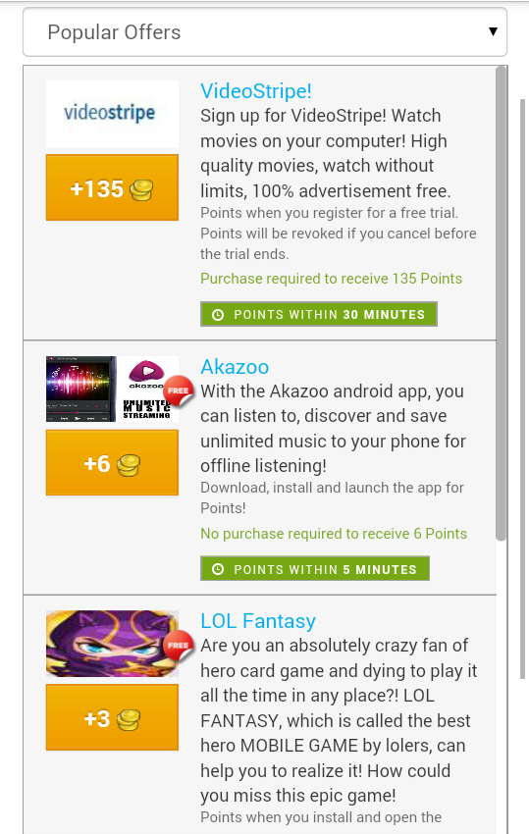
Task: Click the gold coin icon next to +3
Action: tap(129, 720)
